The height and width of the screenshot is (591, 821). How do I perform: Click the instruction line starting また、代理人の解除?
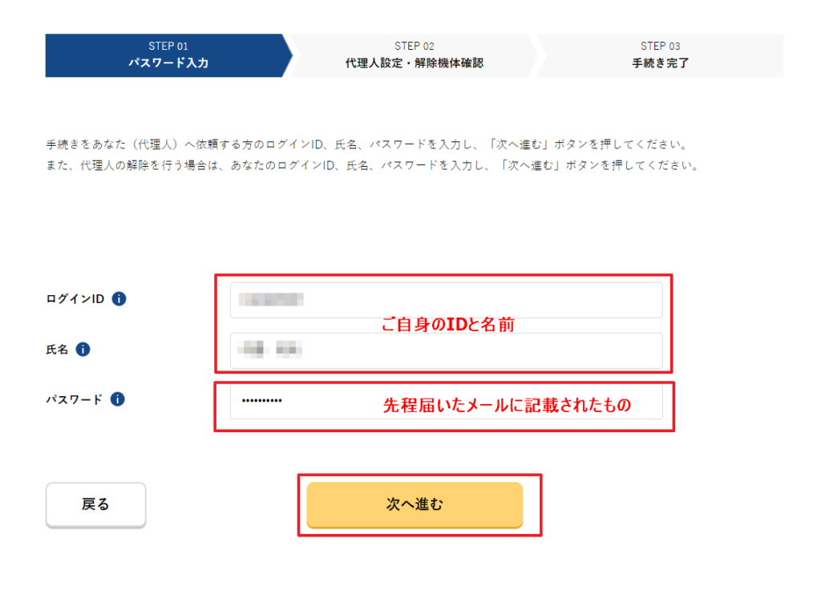(x=373, y=167)
